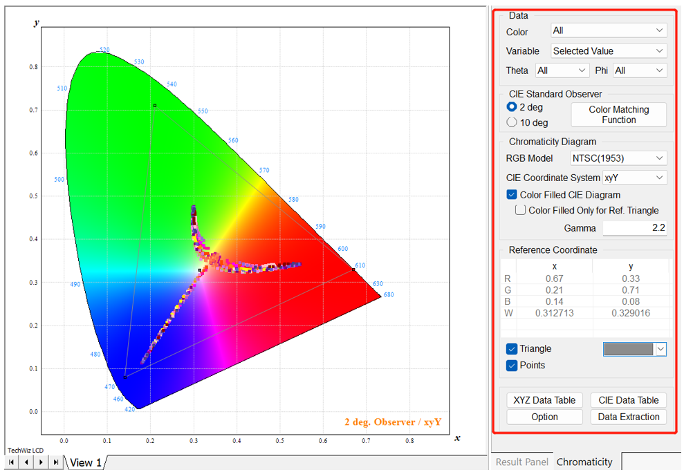Click next view navigation arrow
Image resolution: width=684 pixels, height=472 pixels.
(41, 462)
